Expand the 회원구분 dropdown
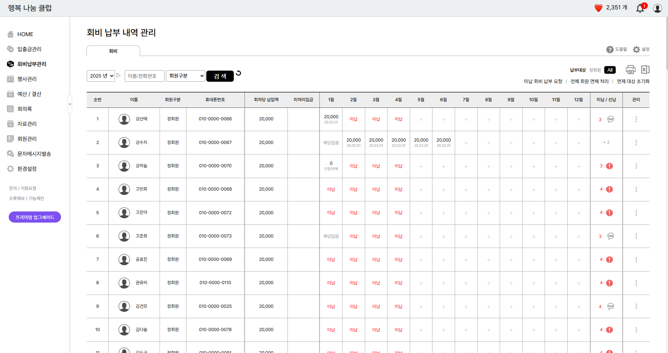The height and width of the screenshot is (353, 668). point(185,76)
